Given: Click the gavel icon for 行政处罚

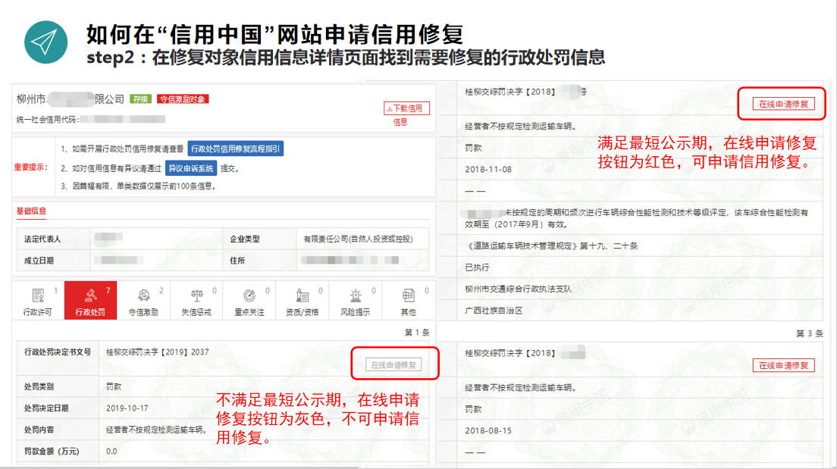Looking at the screenshot, I should [x=91, y=295].
